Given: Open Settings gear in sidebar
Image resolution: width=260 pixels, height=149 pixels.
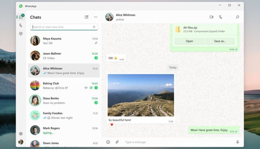Looking at the screenshot, I should [x=21, y=134].
